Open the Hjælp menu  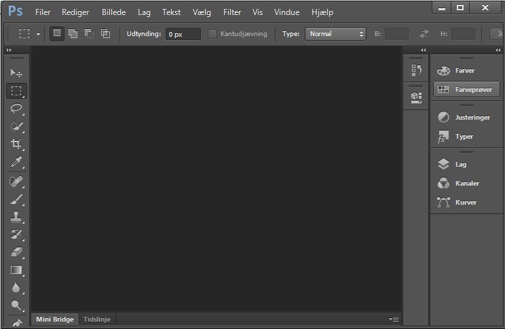click(322, 12)
